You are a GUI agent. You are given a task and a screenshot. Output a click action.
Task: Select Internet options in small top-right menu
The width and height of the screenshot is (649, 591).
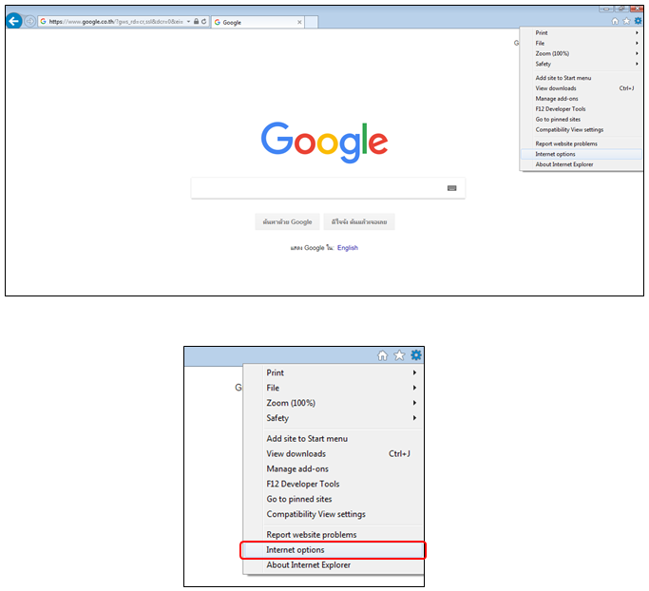click(x=582, y=154)
